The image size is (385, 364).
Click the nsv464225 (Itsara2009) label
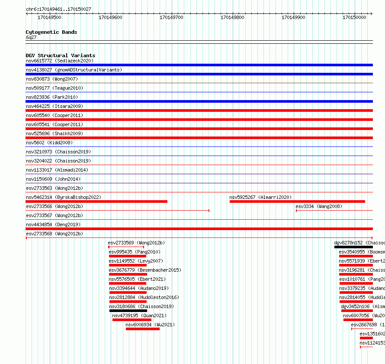[x=55, y=106]
